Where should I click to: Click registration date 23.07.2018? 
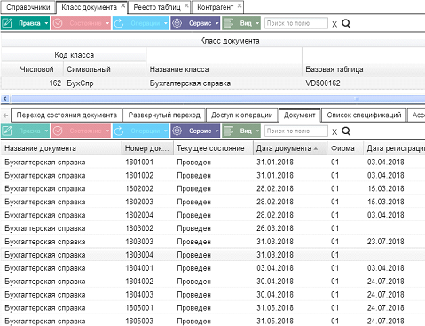[386, 242]
